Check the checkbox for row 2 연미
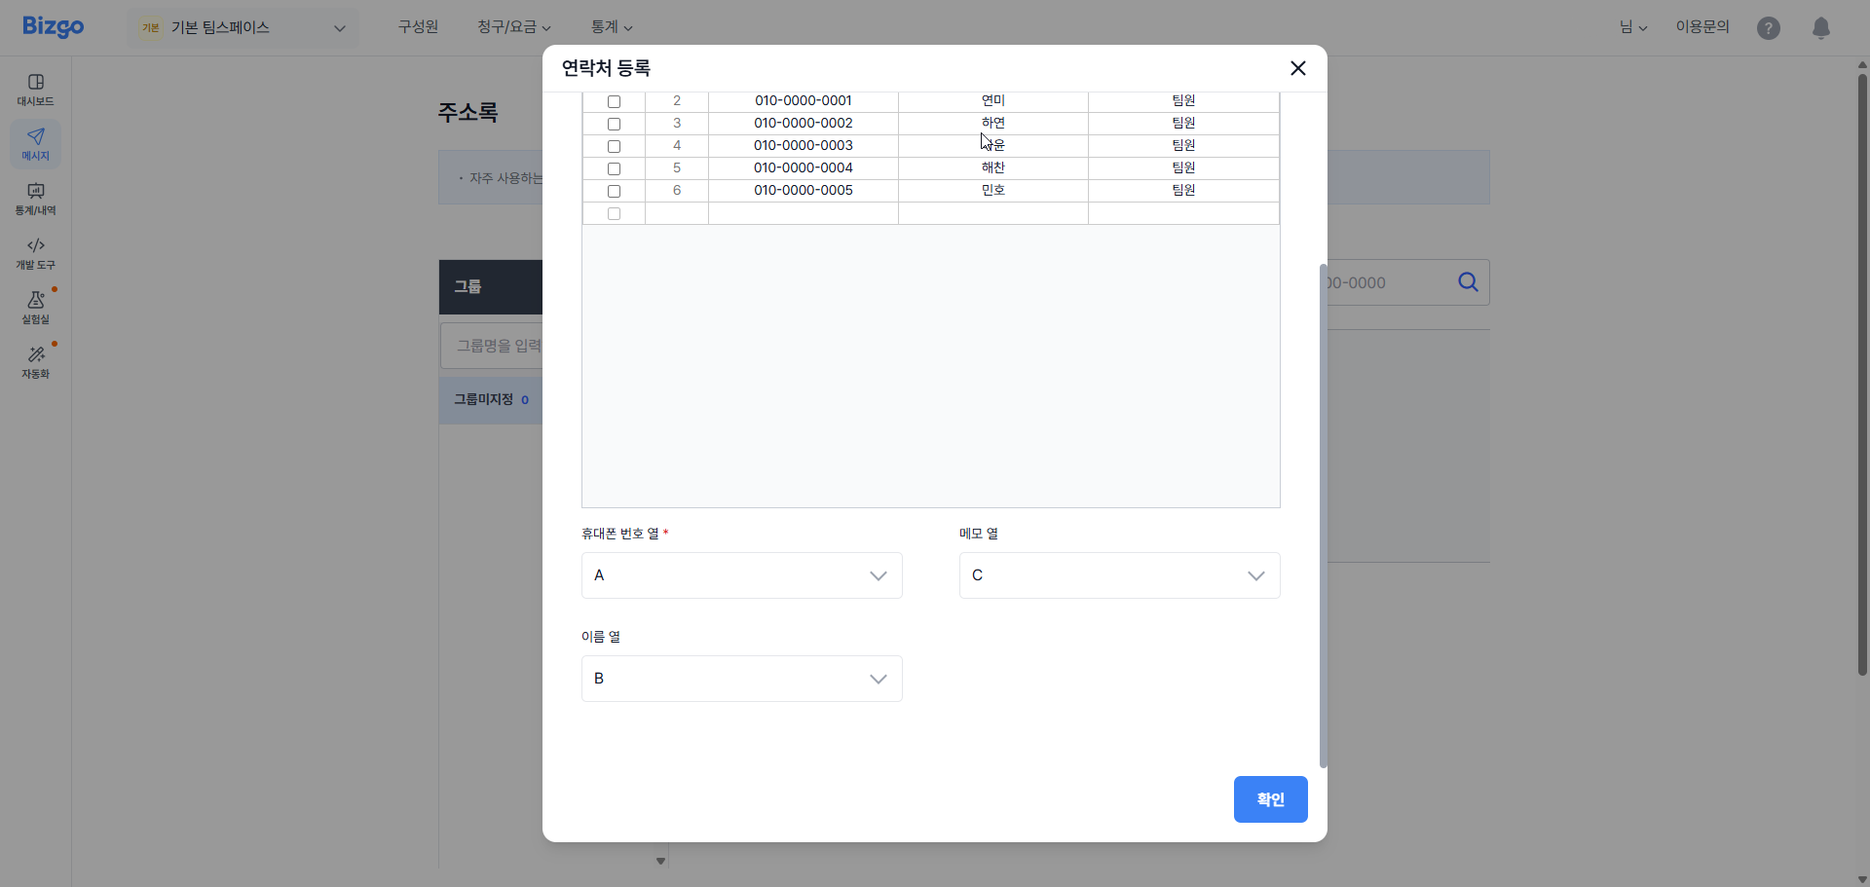The width and height of the screenshot is (1870, 887). 614,101
